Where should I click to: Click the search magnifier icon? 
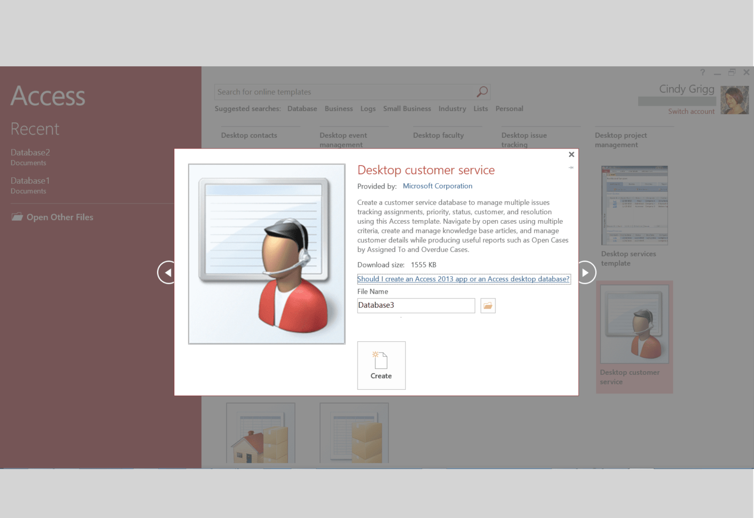click(x=482, y=91)
